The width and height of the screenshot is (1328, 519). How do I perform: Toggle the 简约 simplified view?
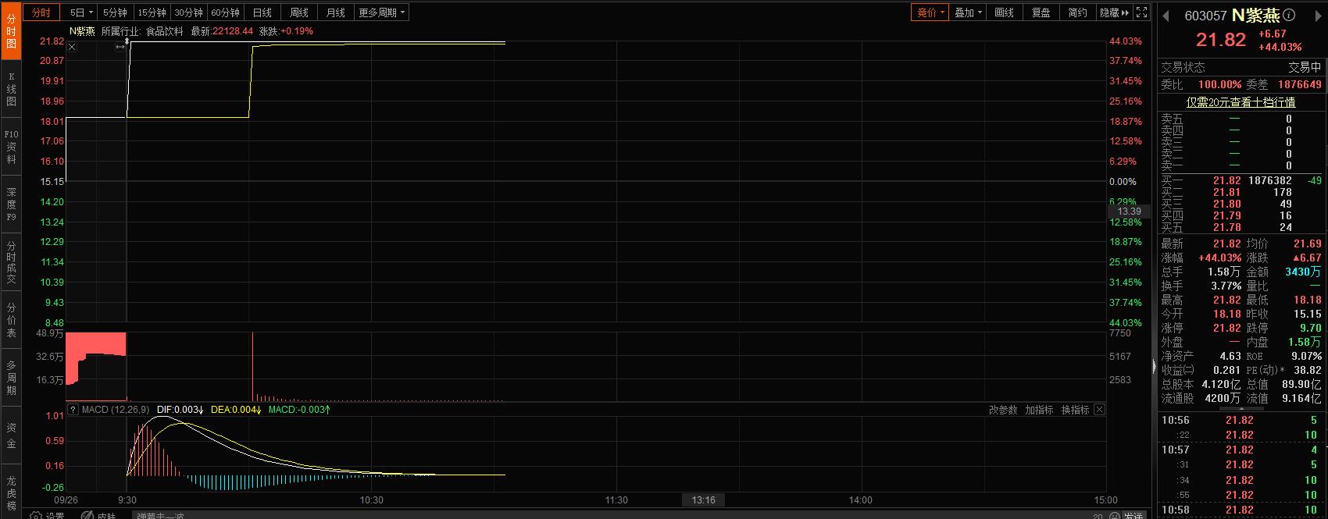[1077, 12]
